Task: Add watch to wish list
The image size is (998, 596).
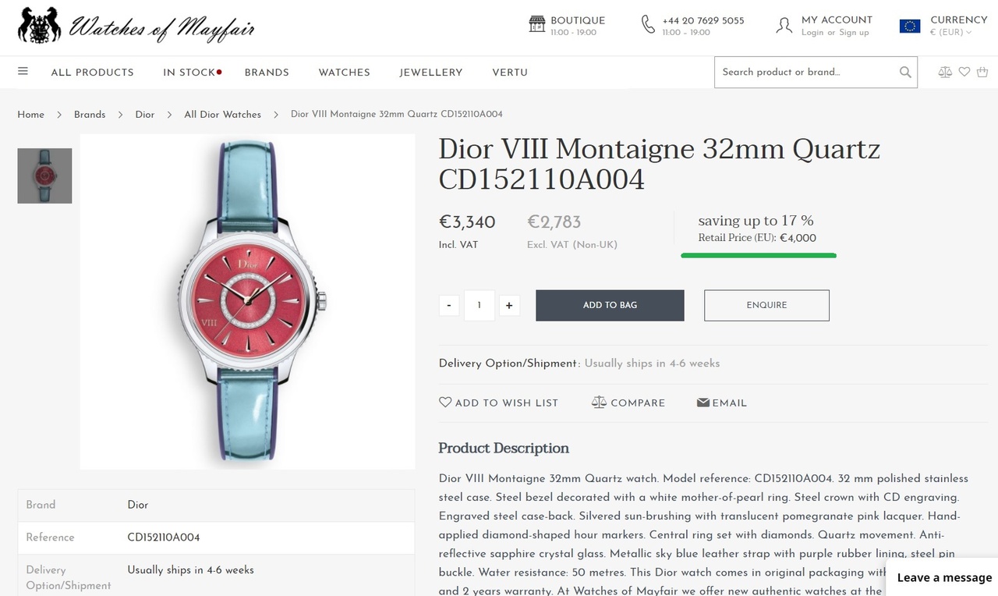Action: [x=499, y=403]
